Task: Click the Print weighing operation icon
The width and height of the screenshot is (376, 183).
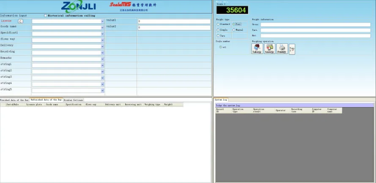Action: [282, 49]
